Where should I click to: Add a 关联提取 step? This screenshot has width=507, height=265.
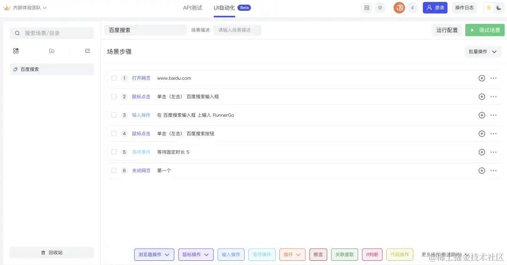(345, 255)
